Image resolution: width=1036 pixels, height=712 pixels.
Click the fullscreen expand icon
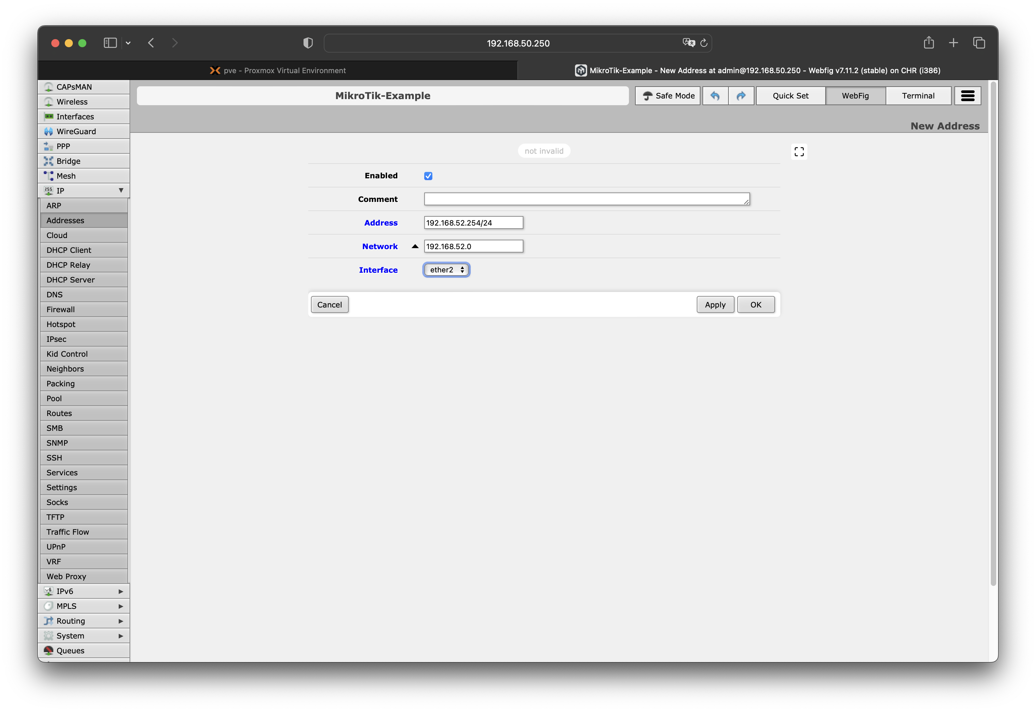point(799,152)
